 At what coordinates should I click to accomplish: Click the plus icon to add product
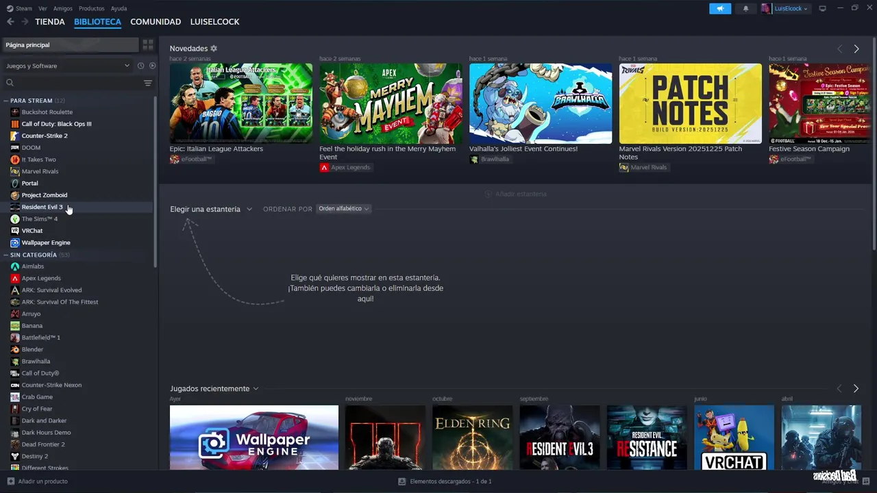[x=10, y=481]
